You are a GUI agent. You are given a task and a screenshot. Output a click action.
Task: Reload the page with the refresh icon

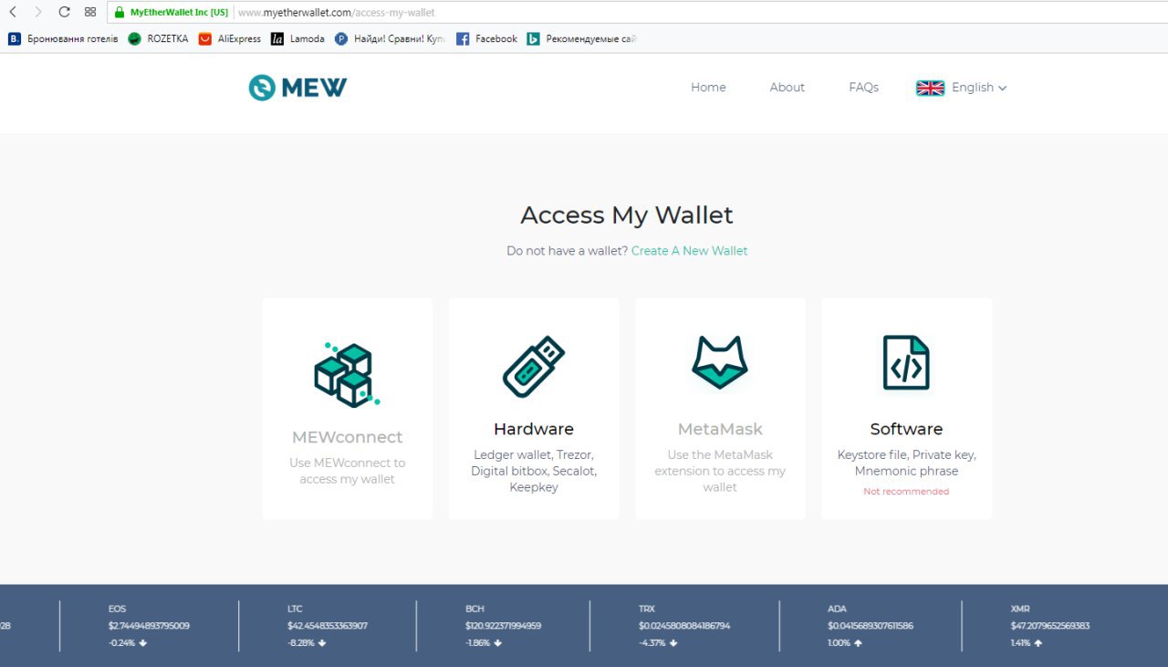pos(64,12)
